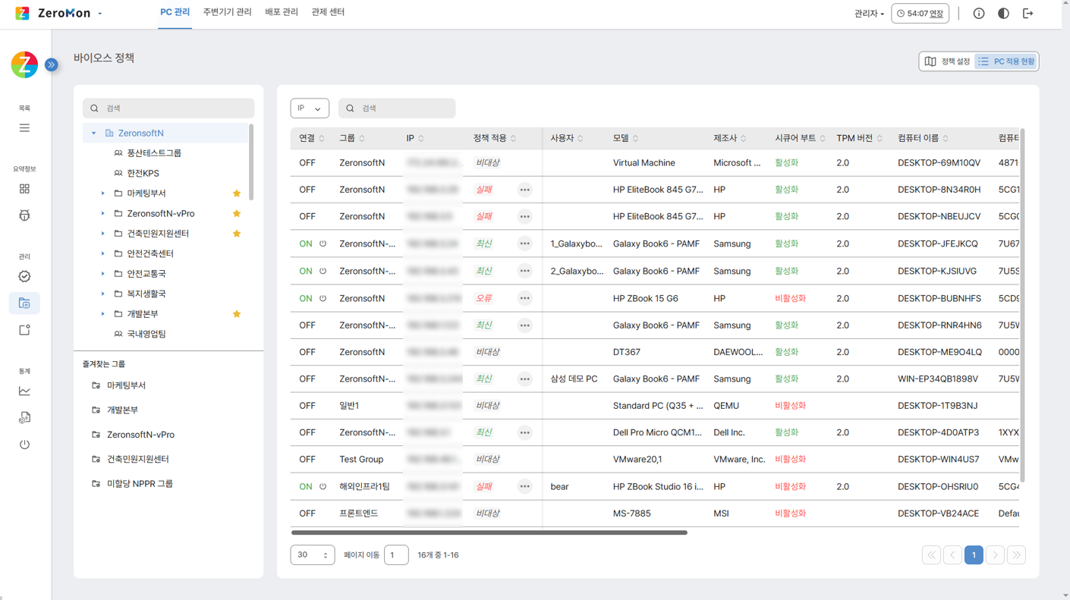Screen dimensions: 1070x600
Task: Open the hamburger list icon in sidebar
Action: click(x=24, y=128)
